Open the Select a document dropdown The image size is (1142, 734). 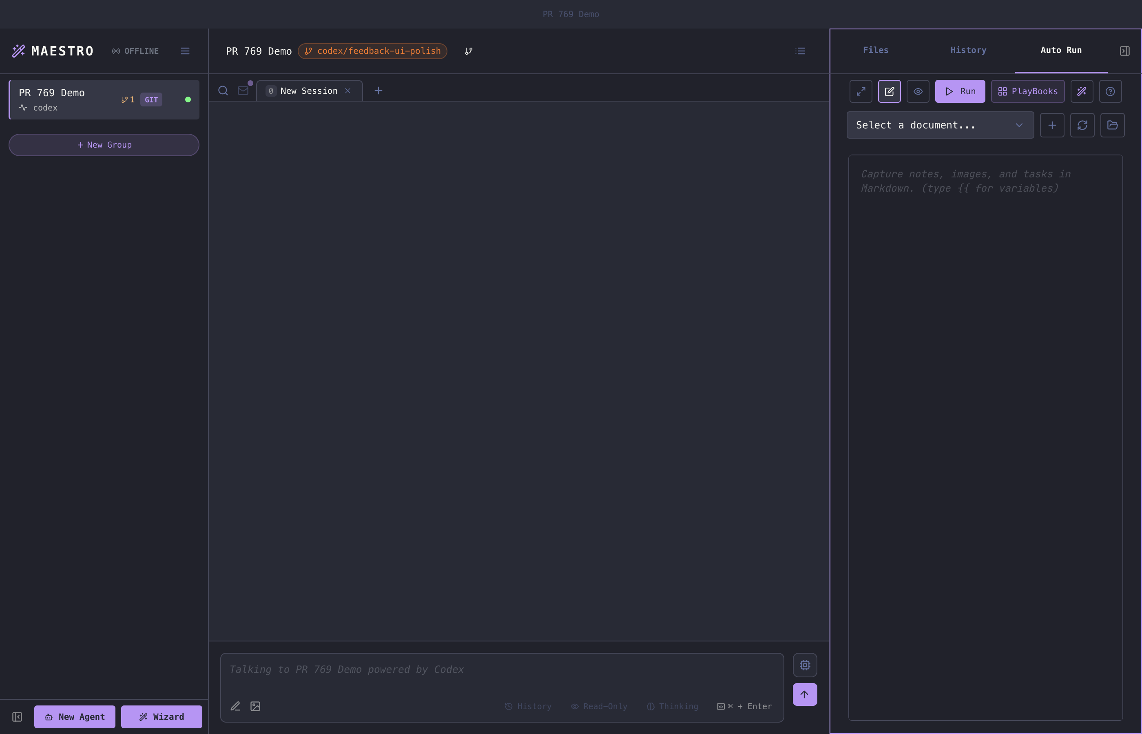[940, 125]
